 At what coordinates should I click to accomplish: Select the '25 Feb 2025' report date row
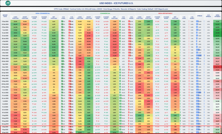[111, 50]
